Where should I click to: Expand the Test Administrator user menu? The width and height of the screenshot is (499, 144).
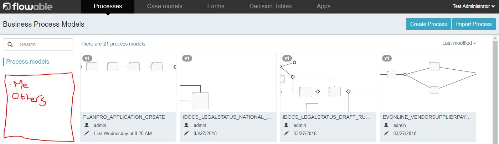pyautogui.click(x=474, y=6)
